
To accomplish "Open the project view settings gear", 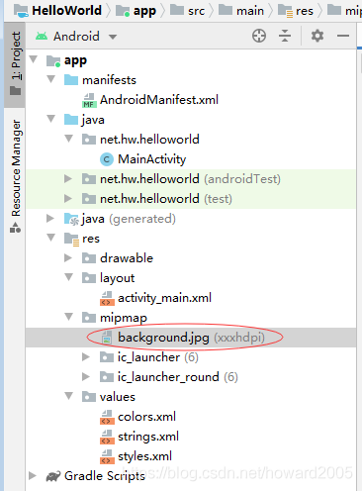I will [x=317, y=36].
